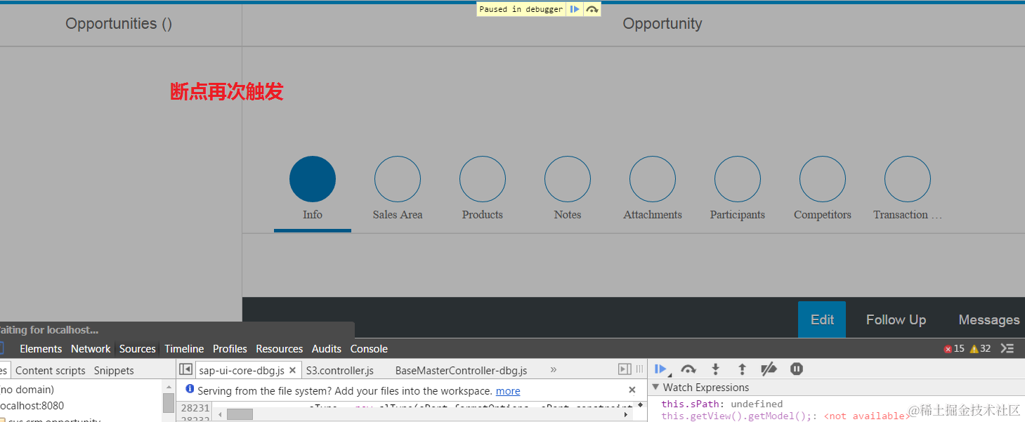
Task: Click the yellow warning count indicator
Action: click(981, 349)
